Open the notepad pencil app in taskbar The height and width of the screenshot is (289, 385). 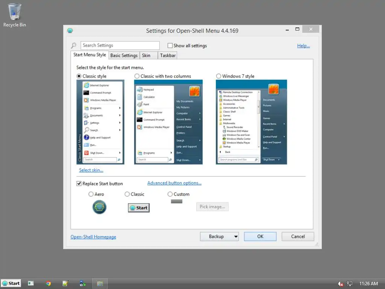point(65,283)
